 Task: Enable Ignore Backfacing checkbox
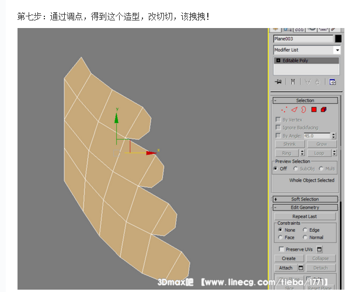tap(278, 127)
